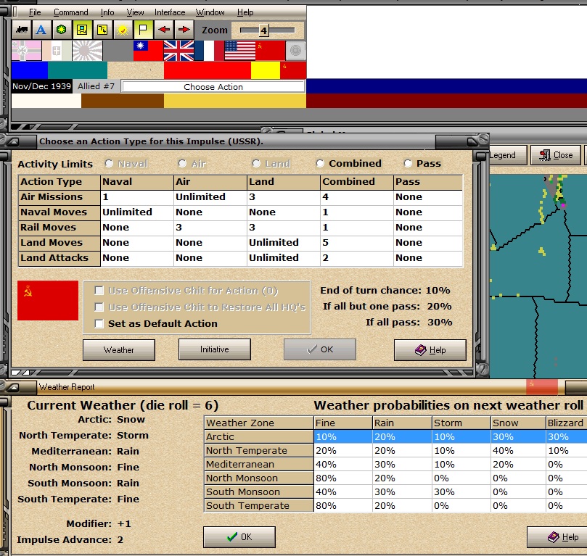Click the Close button beside Legend
Viewport: 587px width, 556px height.
[556, 155]
